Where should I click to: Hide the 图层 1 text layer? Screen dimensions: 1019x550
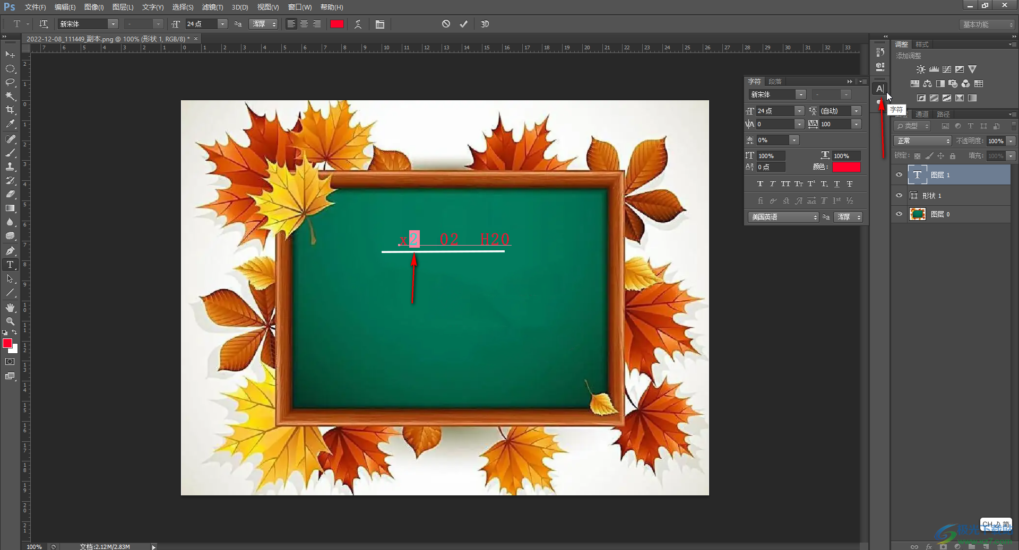pos(899,174)
